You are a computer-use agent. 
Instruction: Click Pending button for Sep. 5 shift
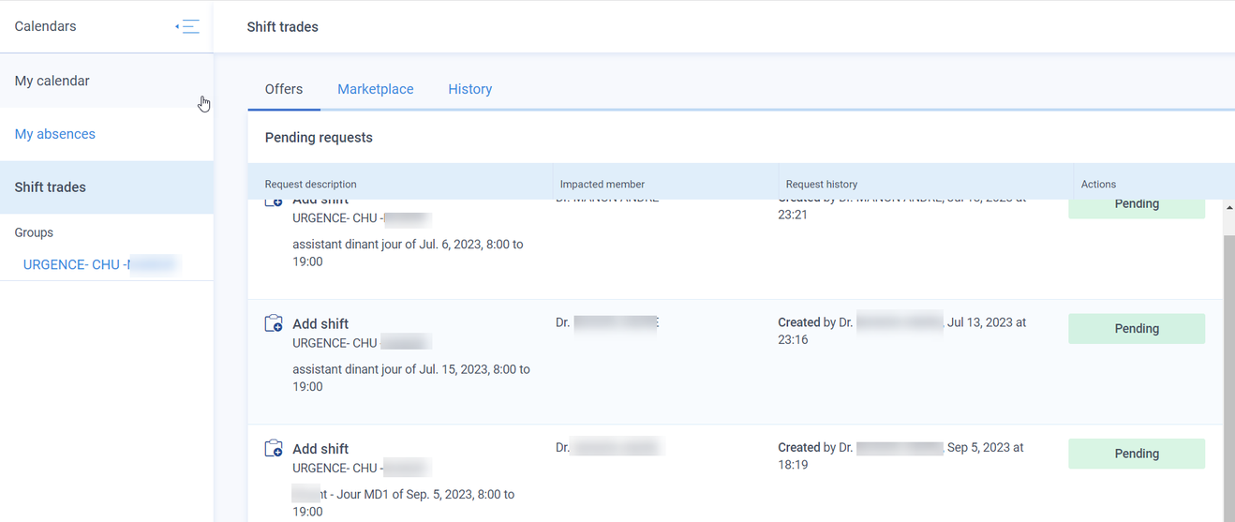(1137, 454)
